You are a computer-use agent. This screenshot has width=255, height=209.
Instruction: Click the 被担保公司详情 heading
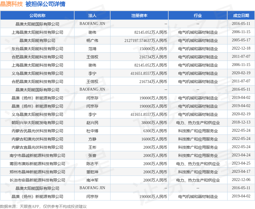tap(45, 4)
